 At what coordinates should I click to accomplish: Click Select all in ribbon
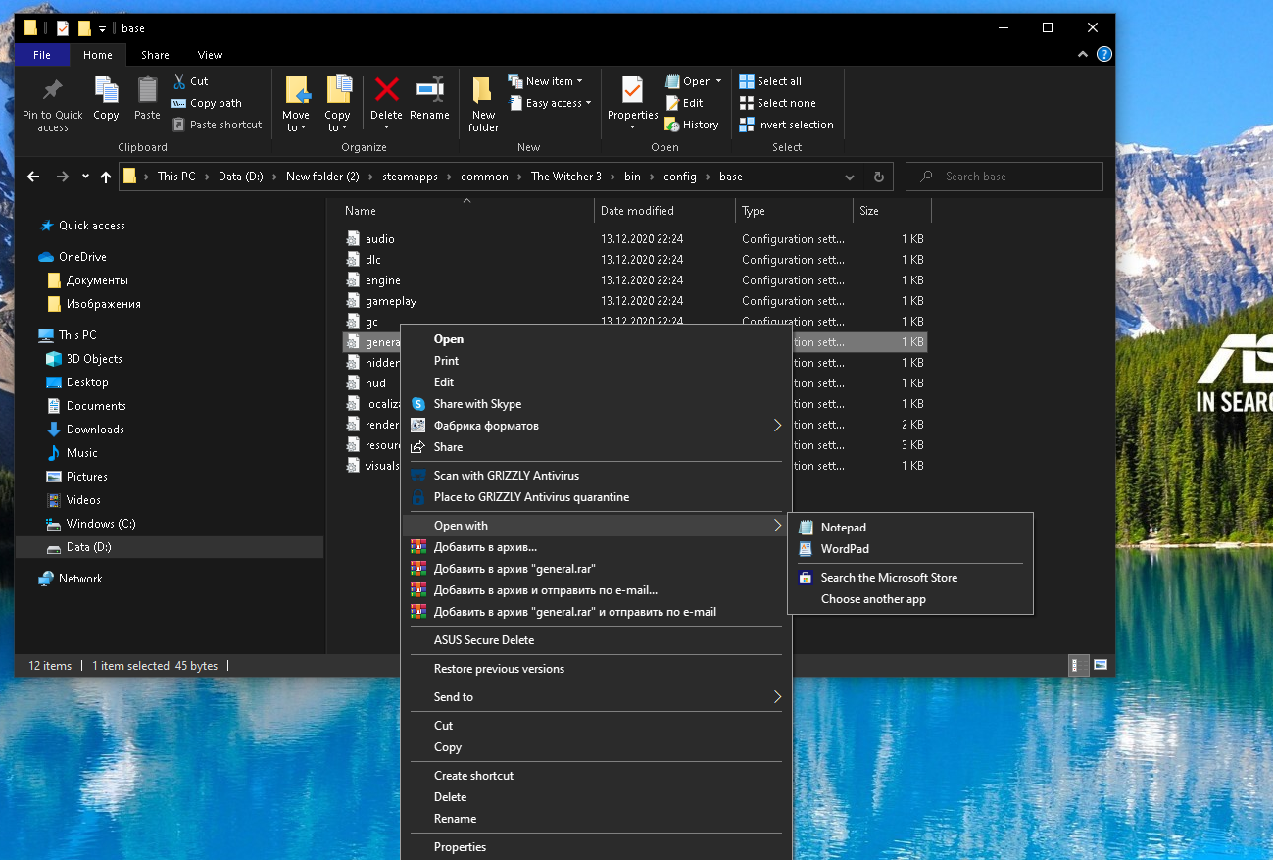point(770,81)
